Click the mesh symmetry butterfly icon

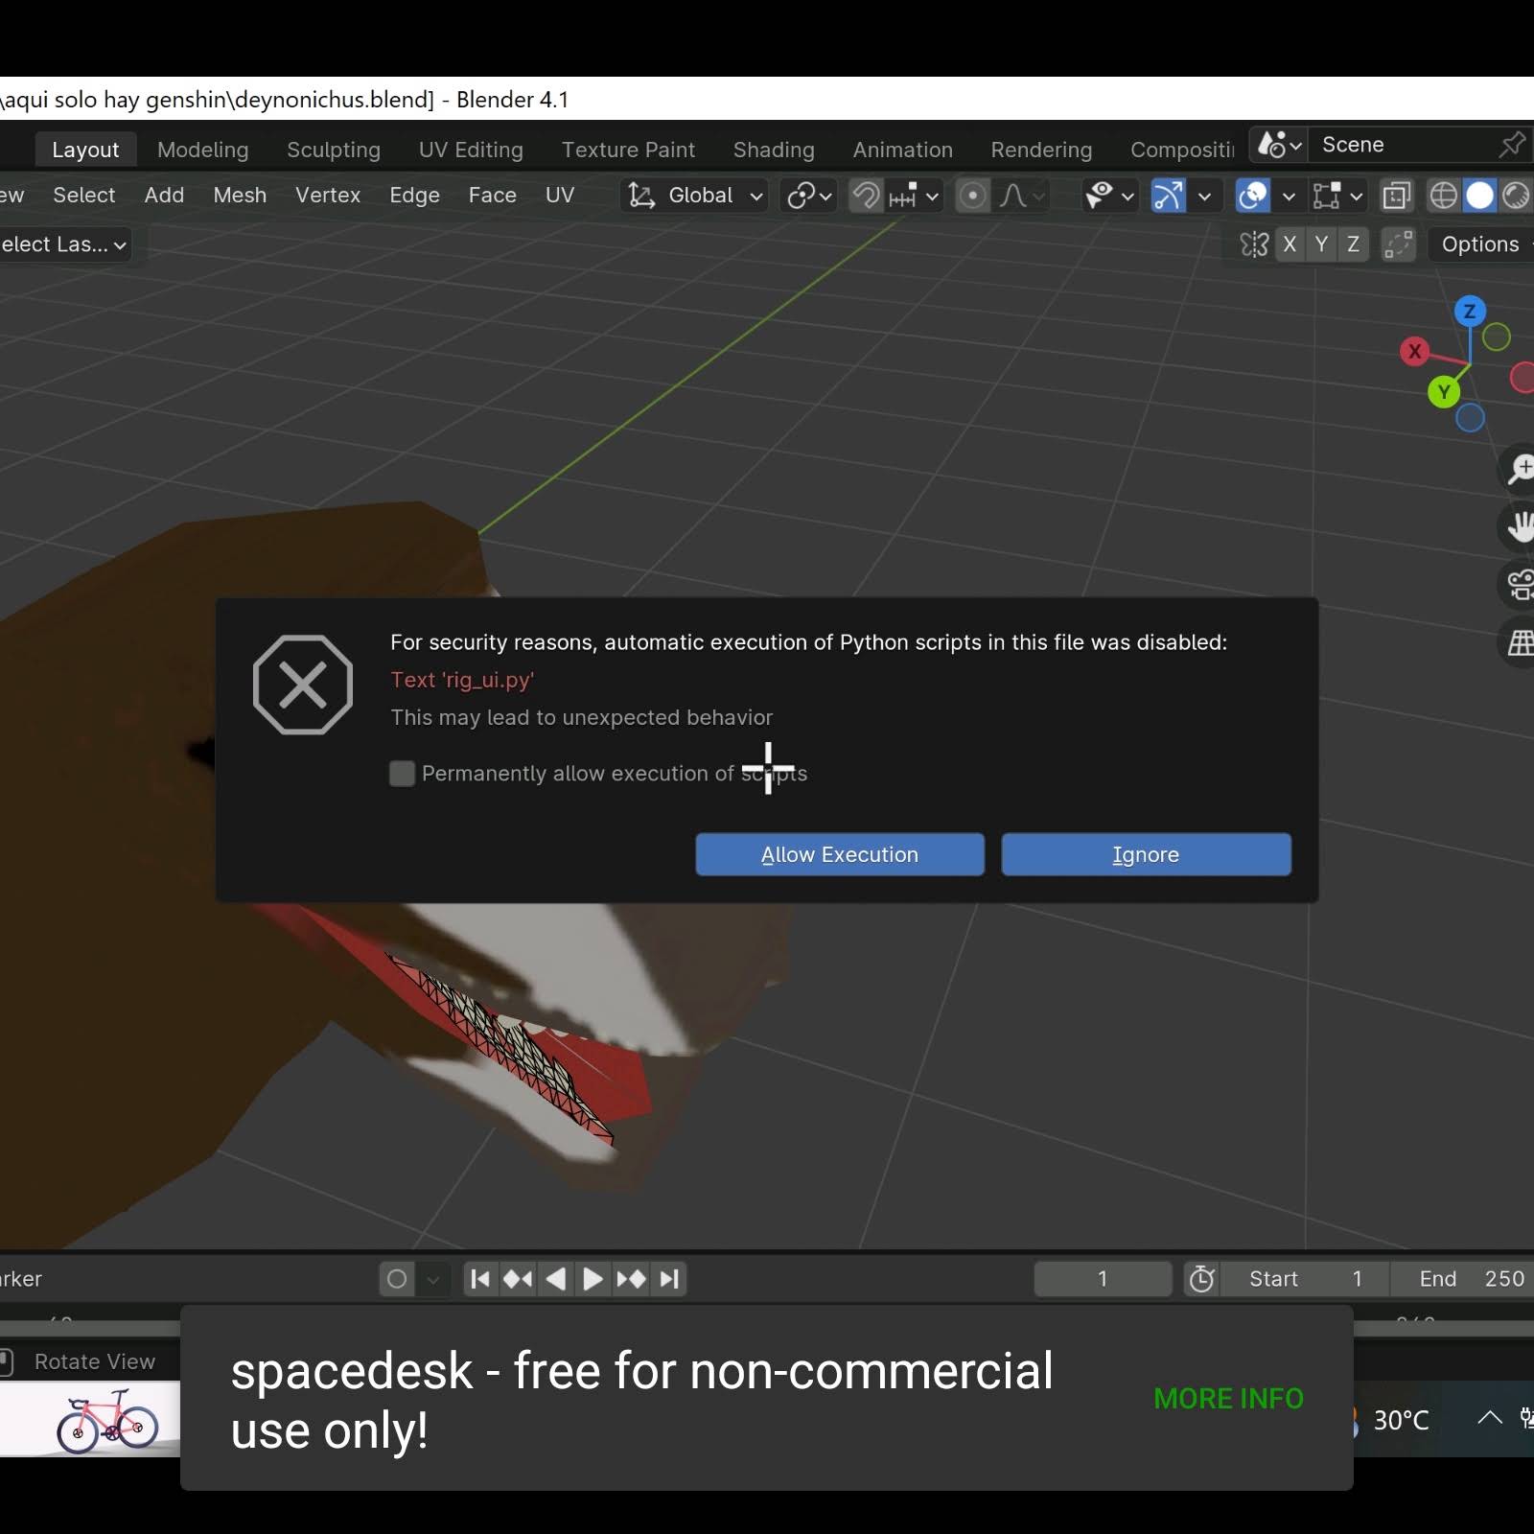tap(1254, 244)
